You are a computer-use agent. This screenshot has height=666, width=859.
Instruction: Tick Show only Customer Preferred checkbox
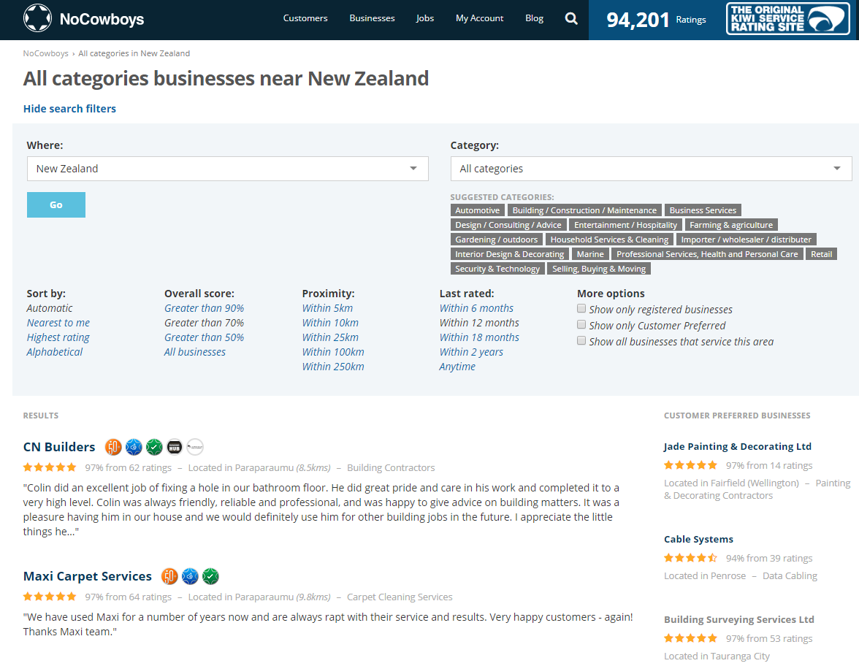[581, 324]
